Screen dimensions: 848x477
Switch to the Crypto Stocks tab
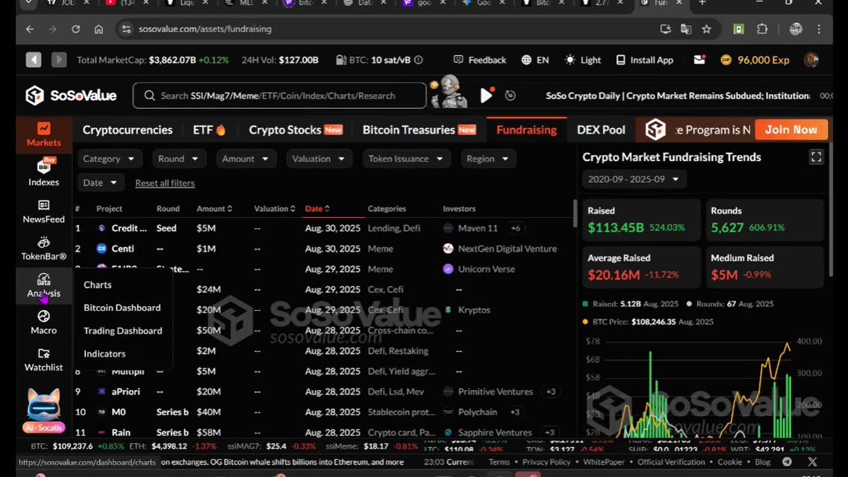point(295,130)
